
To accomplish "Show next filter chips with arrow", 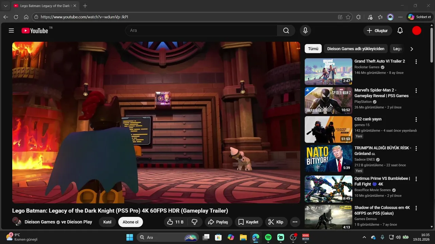I will pos(412,49).
